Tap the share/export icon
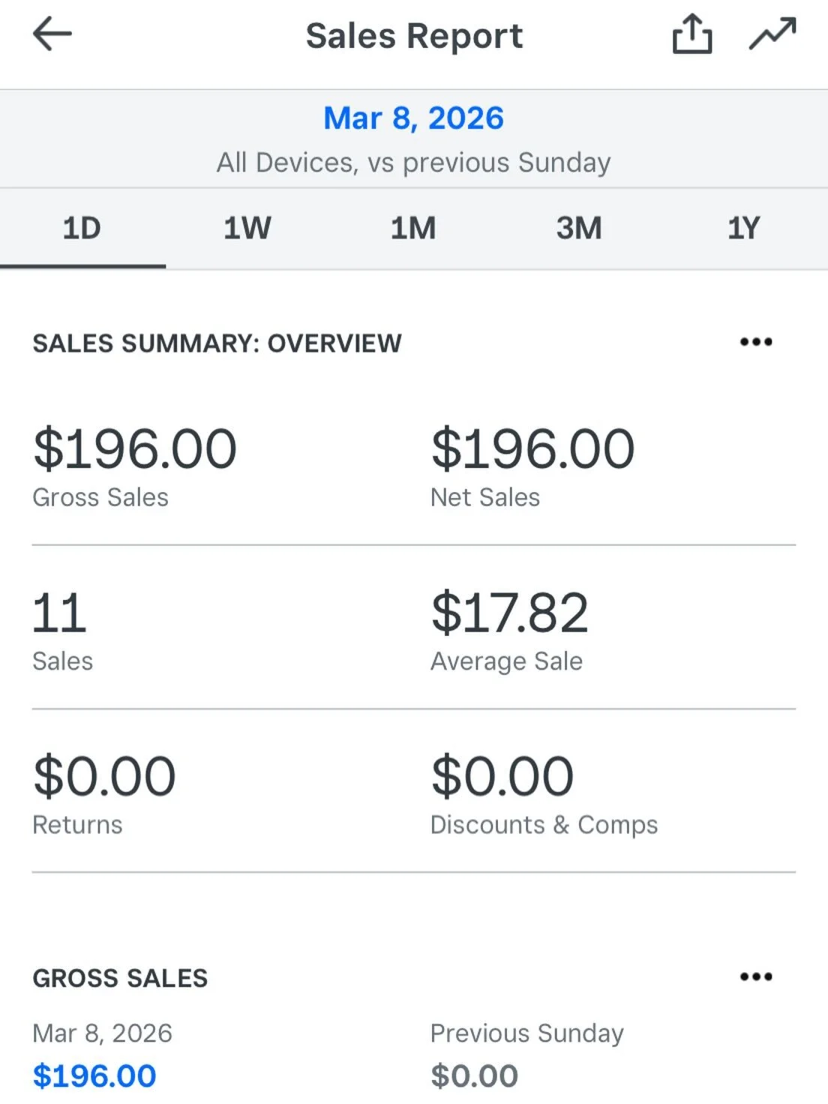This screenshot has width=828, height=1104. point(691,34)
